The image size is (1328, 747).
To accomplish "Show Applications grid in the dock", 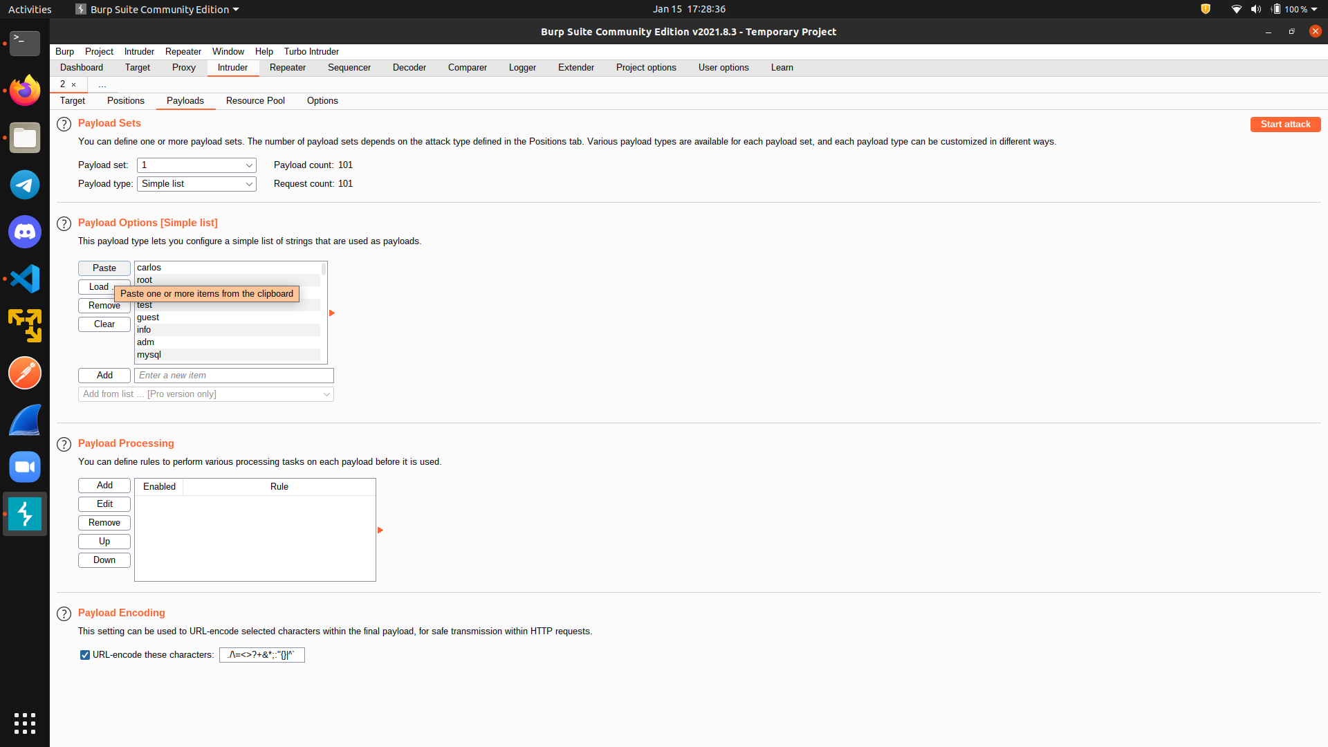I will pos(25,723).
